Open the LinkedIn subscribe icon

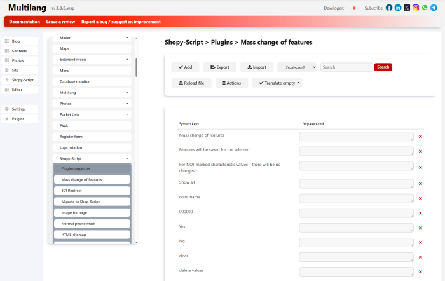pos(398,8)
